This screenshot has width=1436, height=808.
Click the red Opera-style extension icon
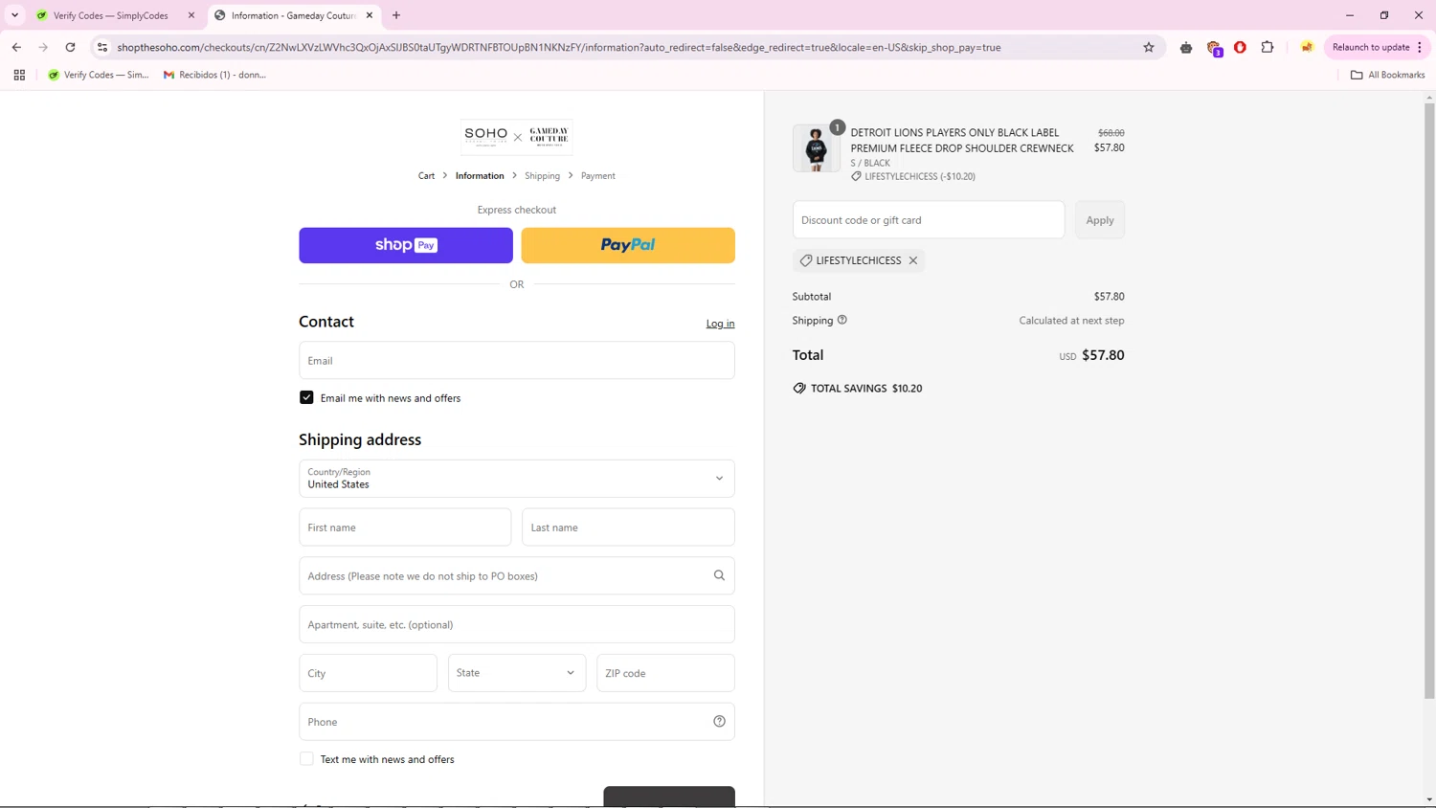point(1240,47)
